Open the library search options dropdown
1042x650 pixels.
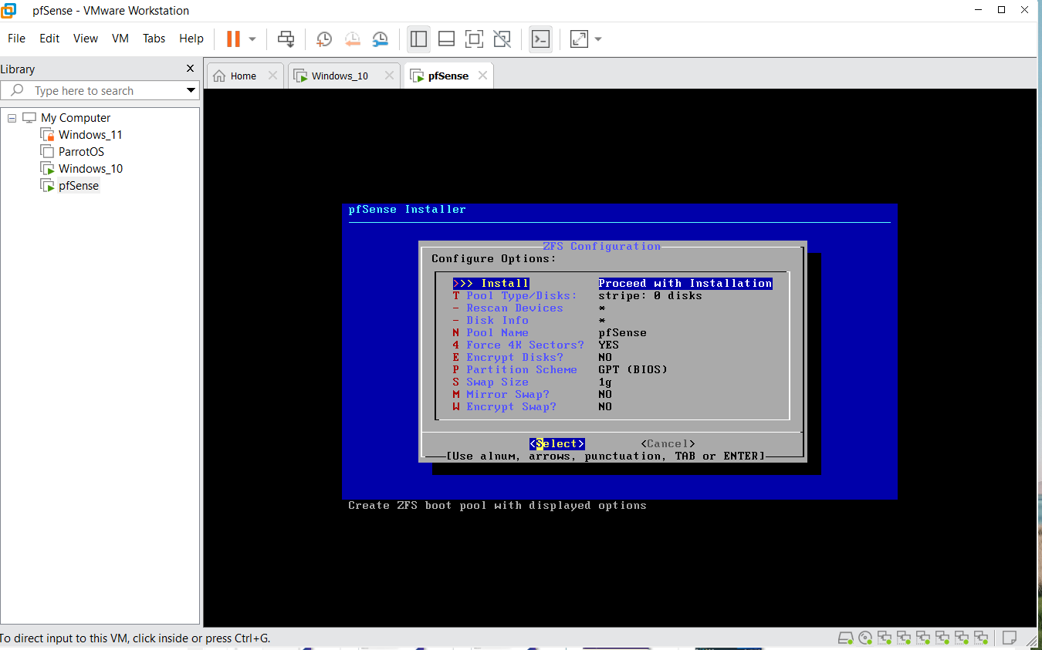pos(191,91)
